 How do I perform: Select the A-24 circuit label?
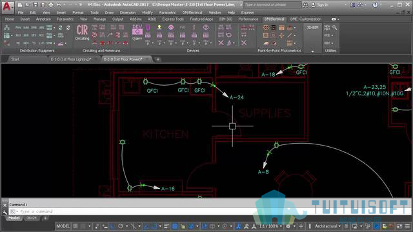coord(237,97)
